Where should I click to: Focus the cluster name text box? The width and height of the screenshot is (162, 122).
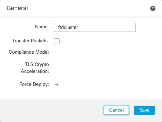click(x=95, y=27)
